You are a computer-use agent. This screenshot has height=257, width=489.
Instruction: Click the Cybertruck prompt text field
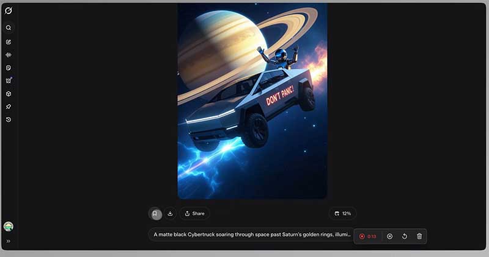[251, 234]
